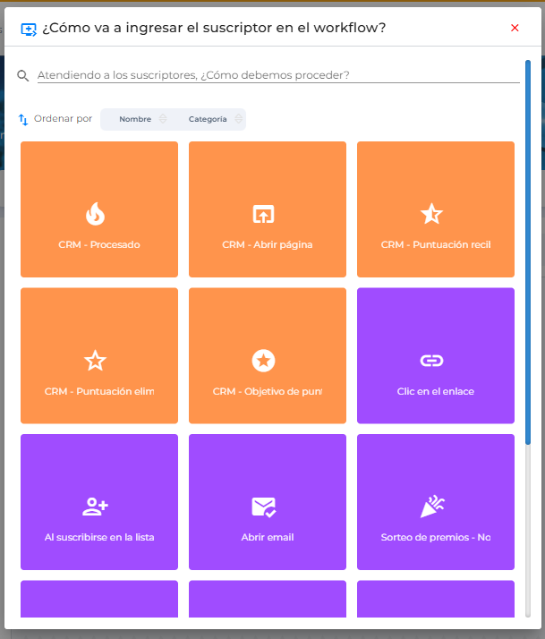Choose the CRM - Objetivo de puntuación star icon
The image size is (545, 639).
[263, 361]
